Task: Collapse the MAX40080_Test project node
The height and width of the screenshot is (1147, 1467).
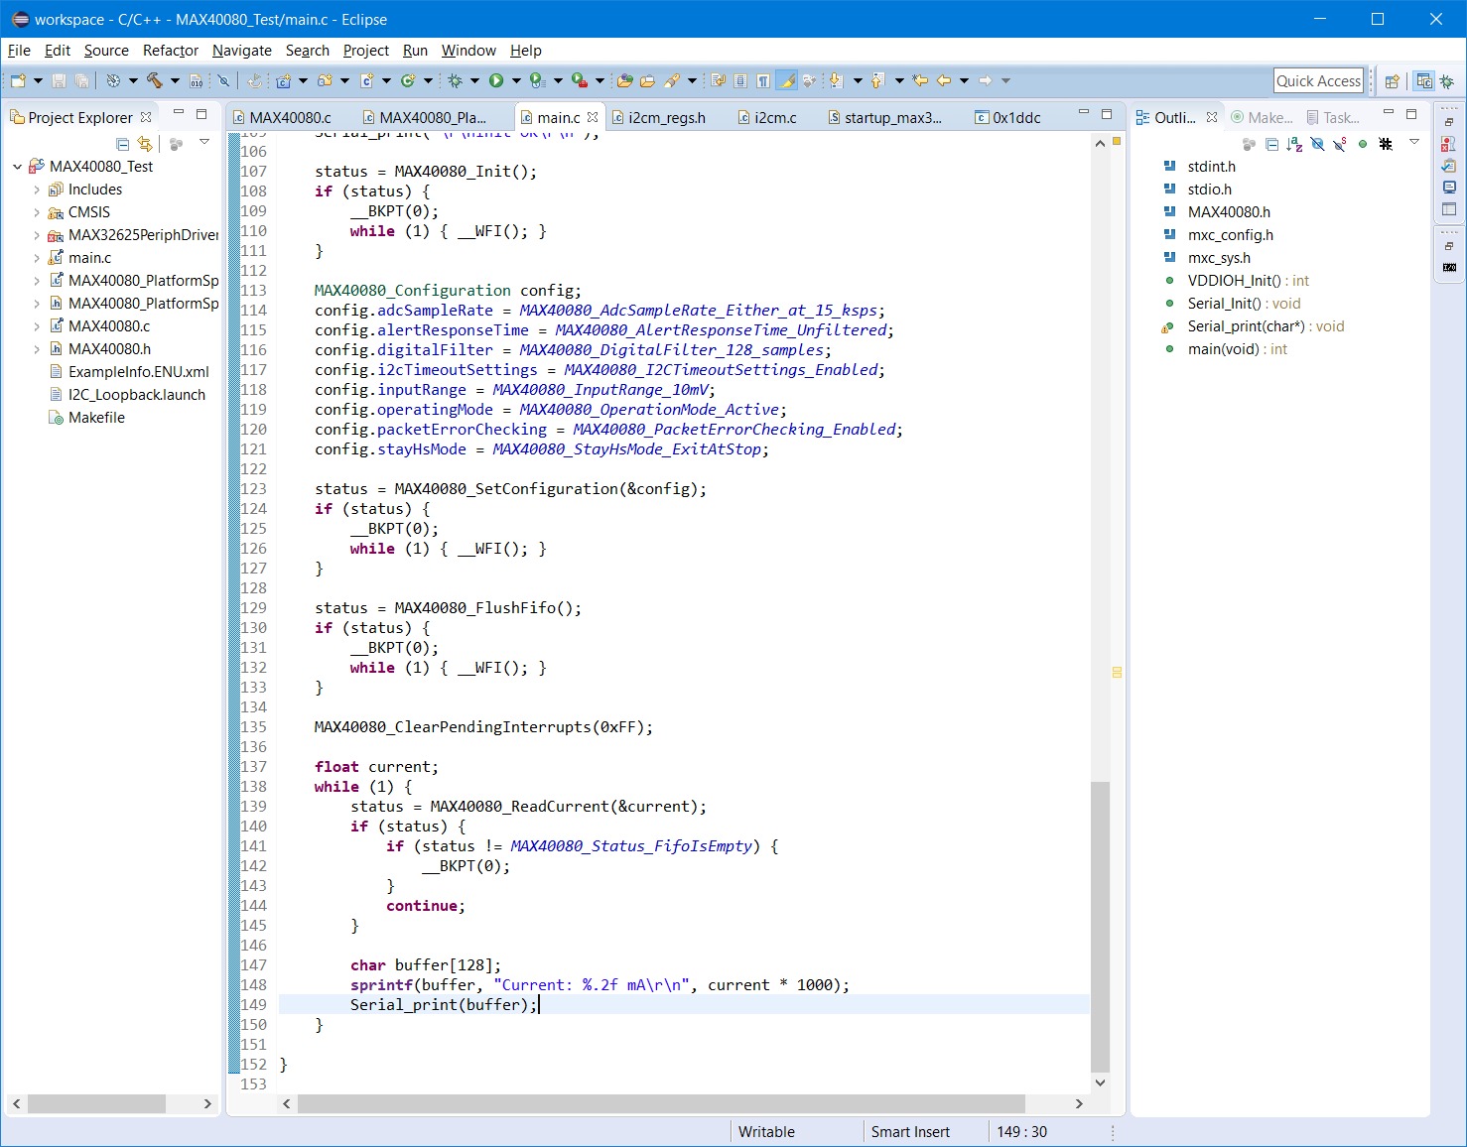Action: (x=17, y=167)
